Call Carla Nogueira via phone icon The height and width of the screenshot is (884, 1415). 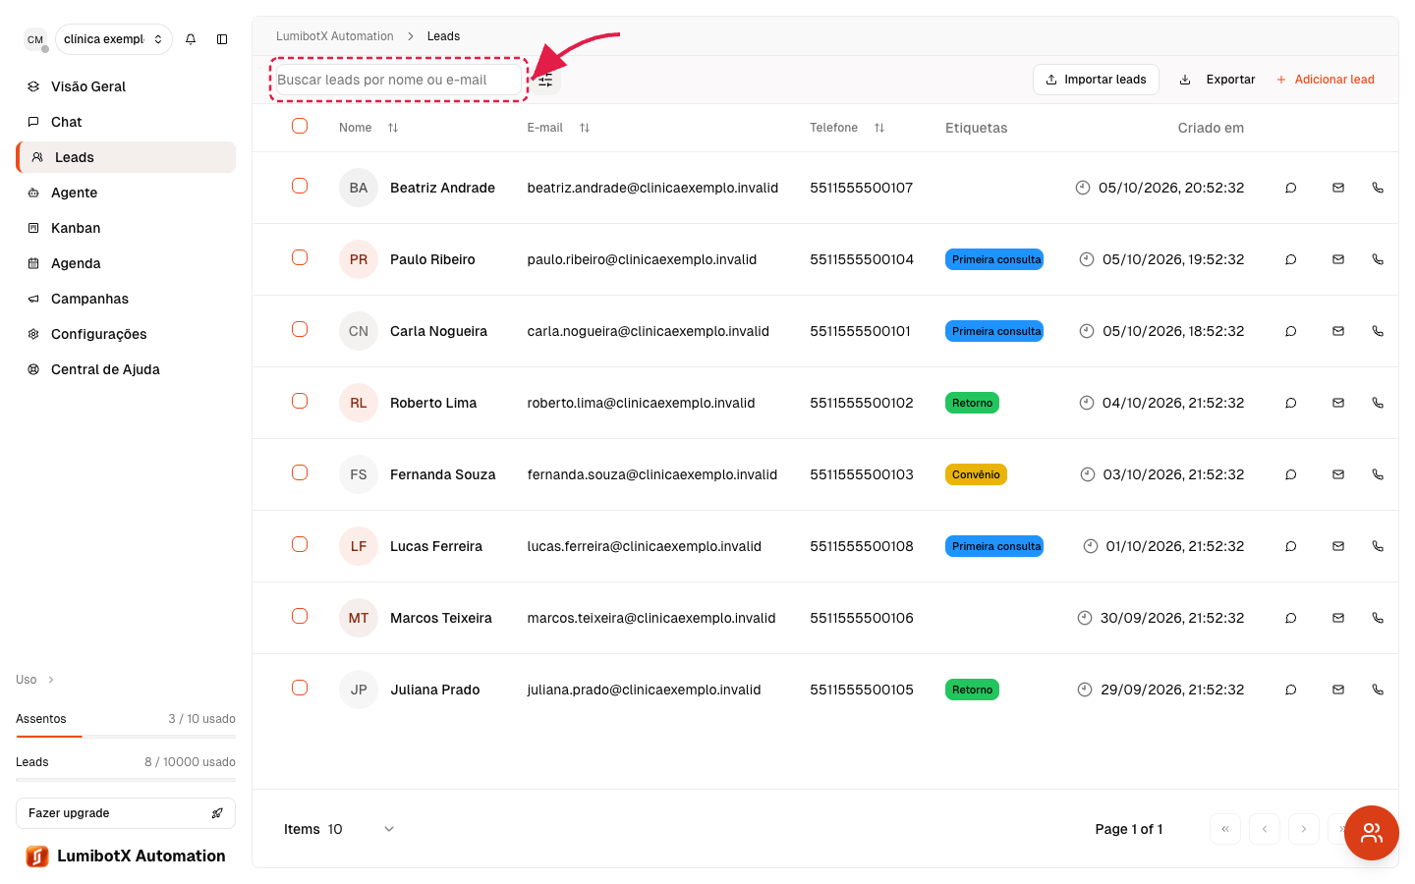click(x=1378, y=331)
